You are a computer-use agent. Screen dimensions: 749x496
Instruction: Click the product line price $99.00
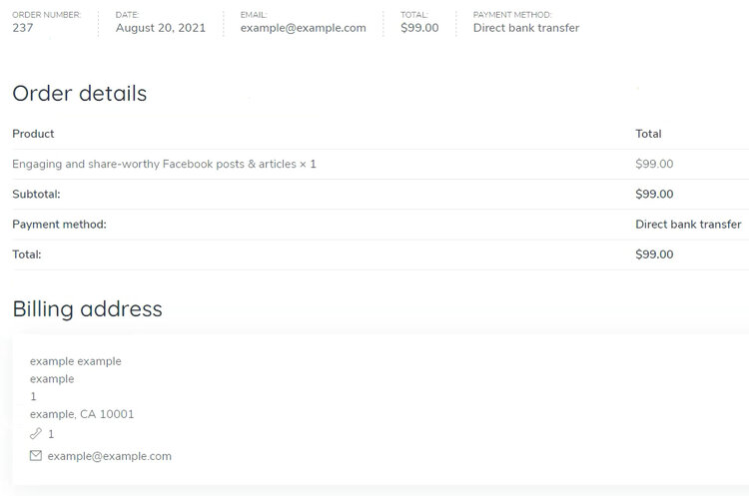click(x=654, y=164)
